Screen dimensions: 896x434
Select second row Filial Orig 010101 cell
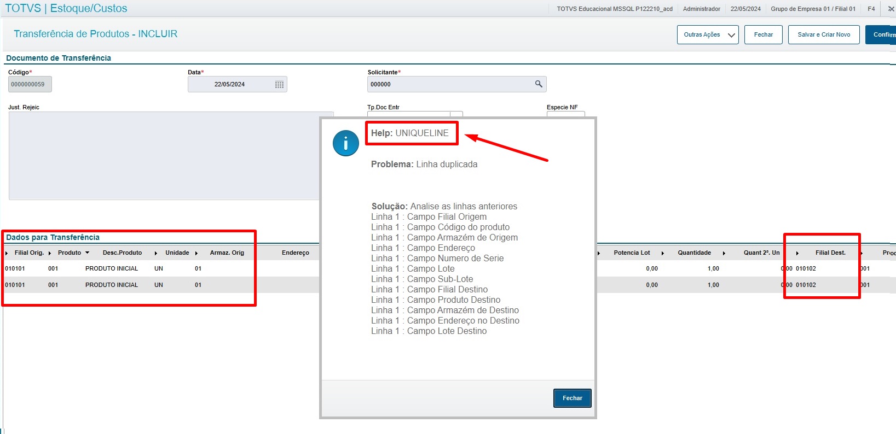click(15, 285)
